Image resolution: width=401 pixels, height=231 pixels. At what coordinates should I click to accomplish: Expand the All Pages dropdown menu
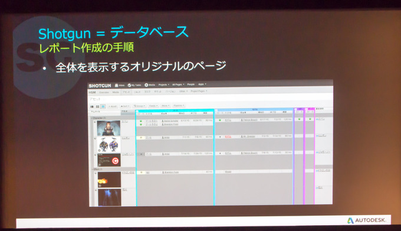coord(178,84)
